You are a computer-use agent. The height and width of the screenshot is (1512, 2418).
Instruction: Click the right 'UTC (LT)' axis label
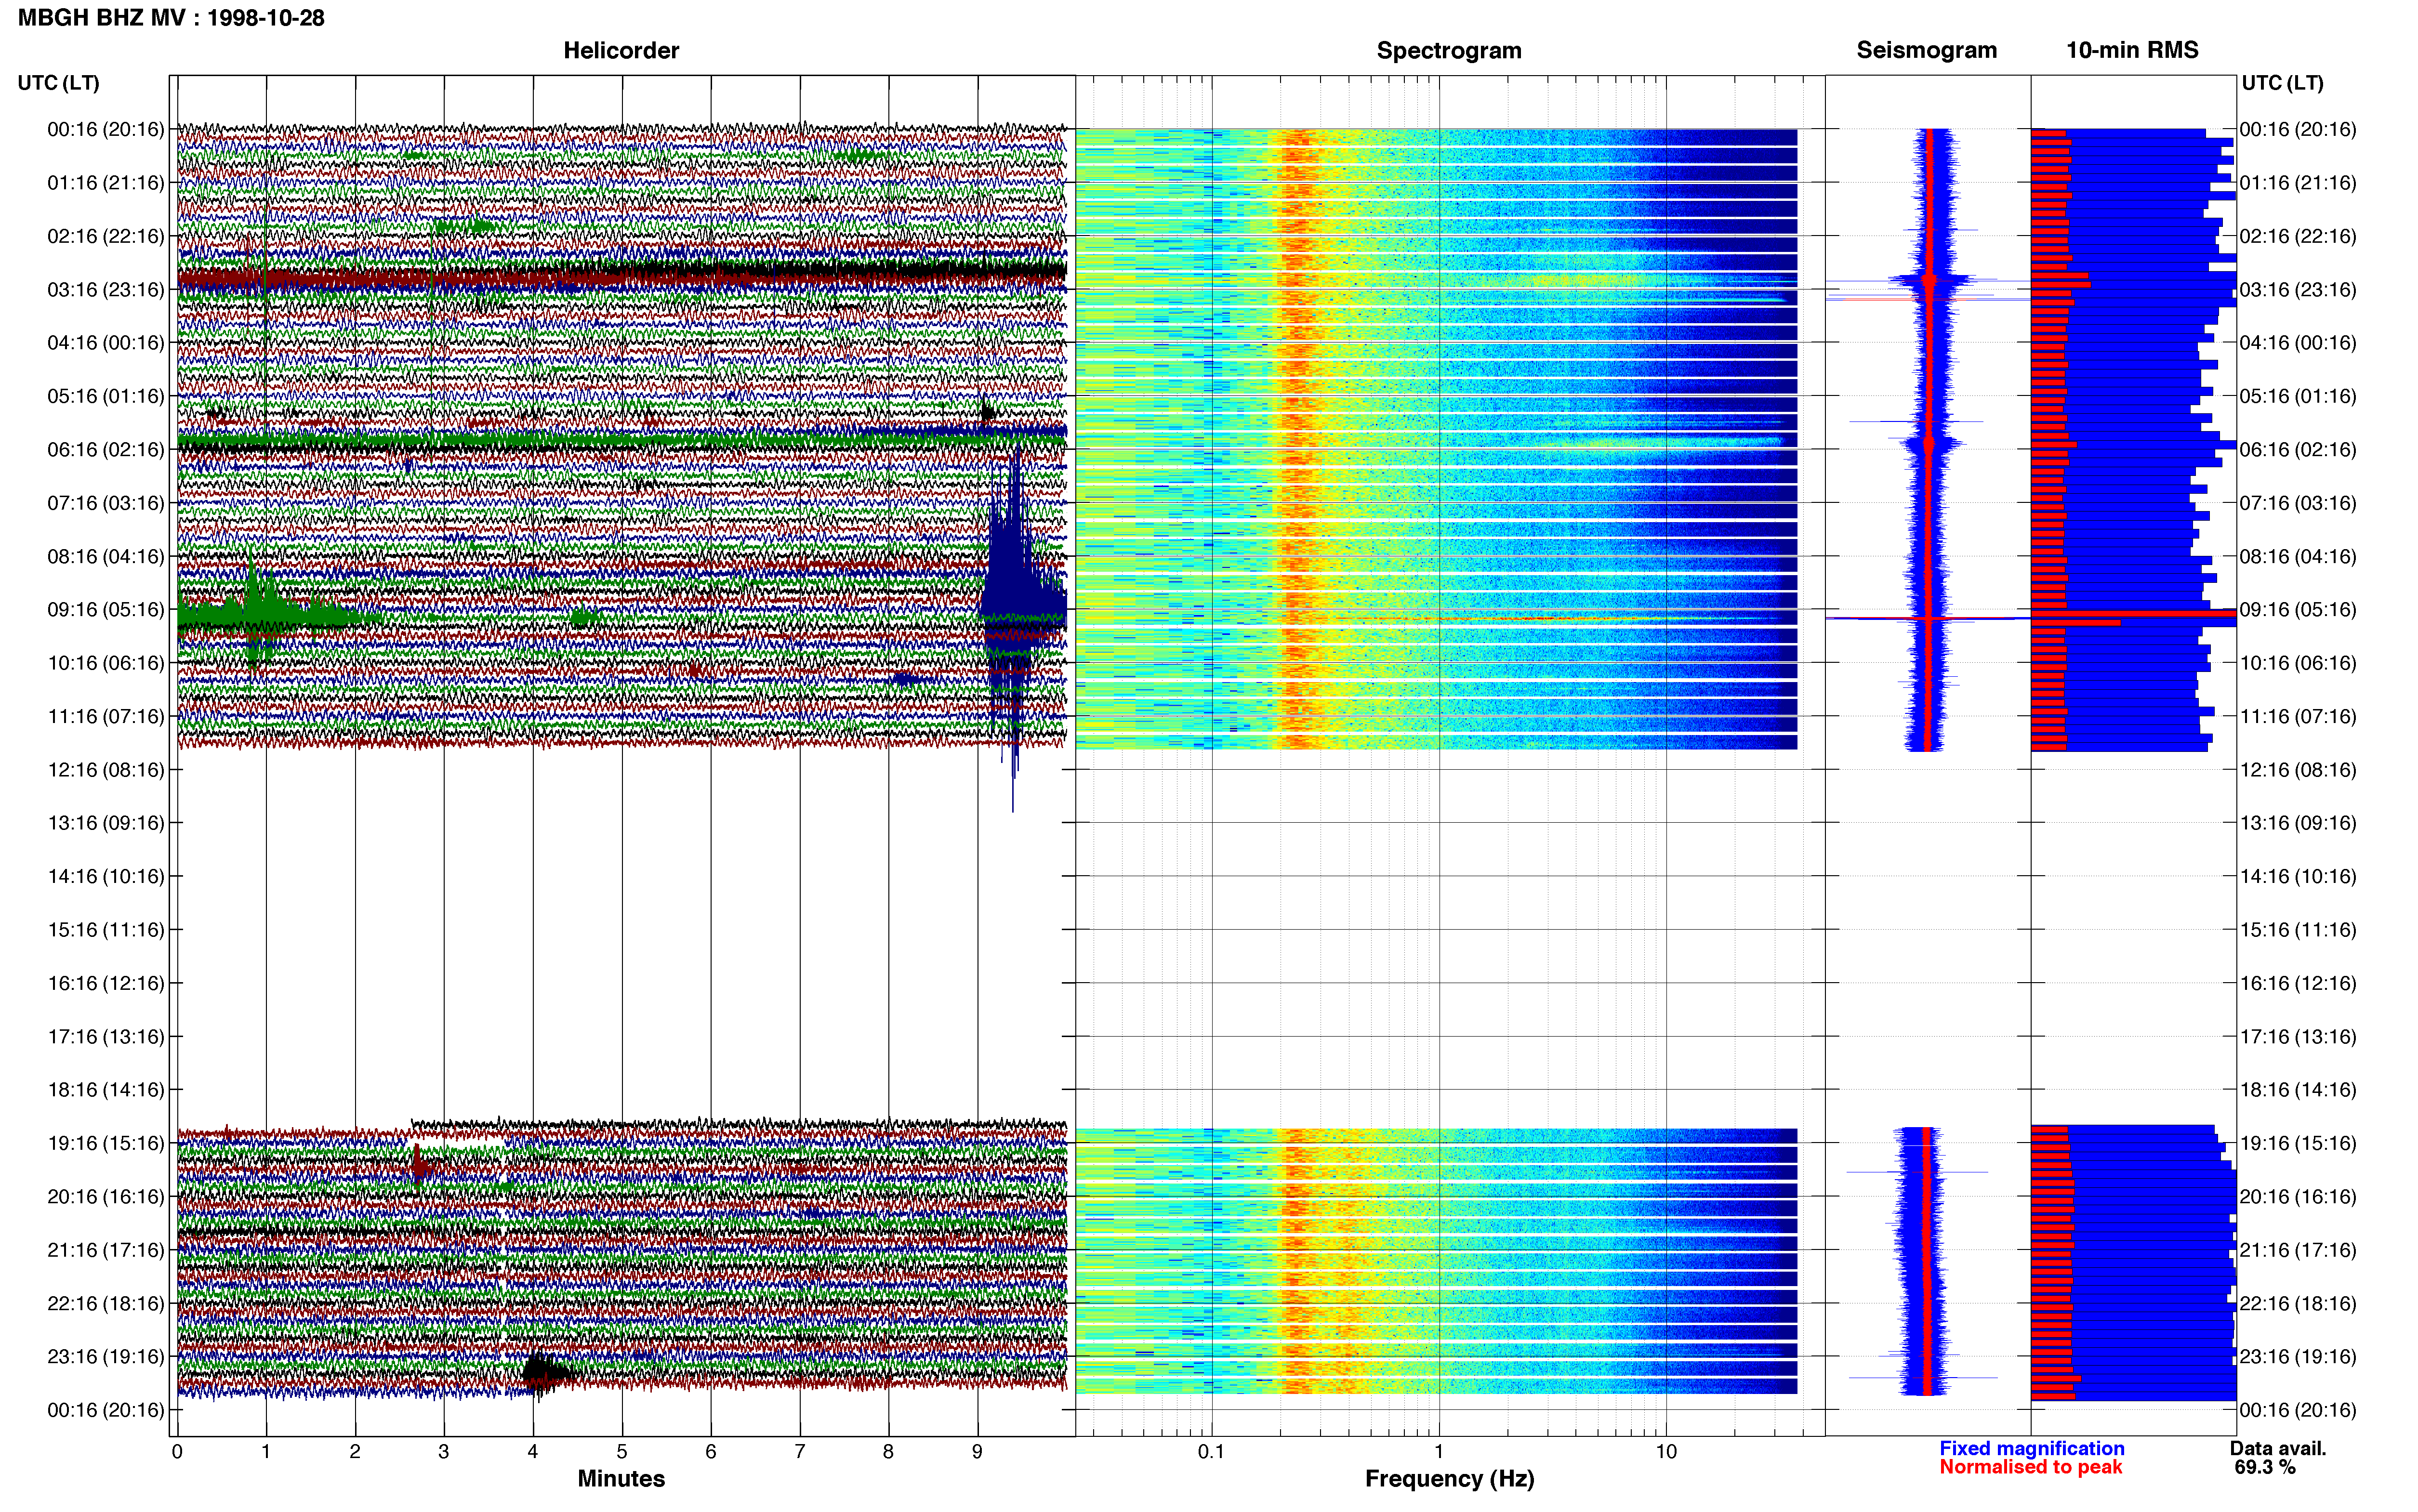click(2282, 83)
